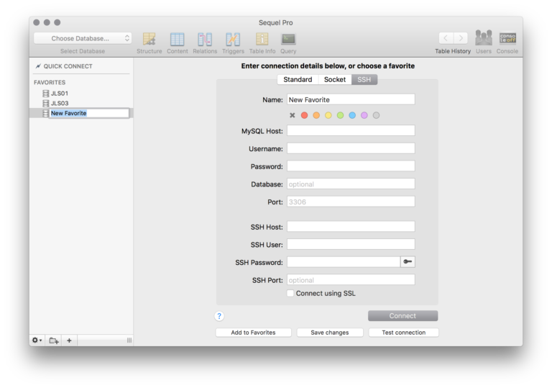Choose the gray color swatch
Image resolution: width=552 pixels, height=388 pixels.
(377, 115)
